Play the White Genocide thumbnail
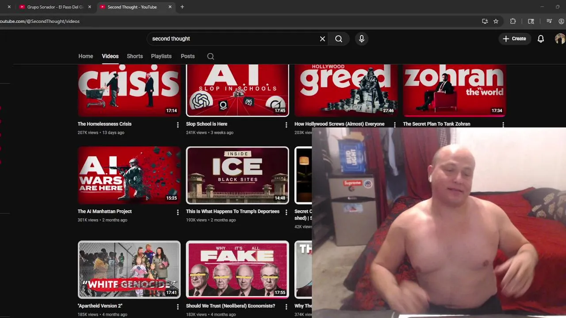 pyautogui.click(x=129, y=269)
